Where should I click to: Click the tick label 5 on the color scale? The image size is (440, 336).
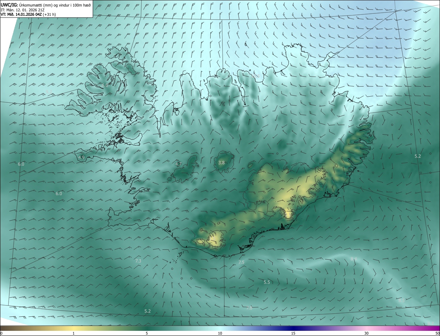(147, 333)
